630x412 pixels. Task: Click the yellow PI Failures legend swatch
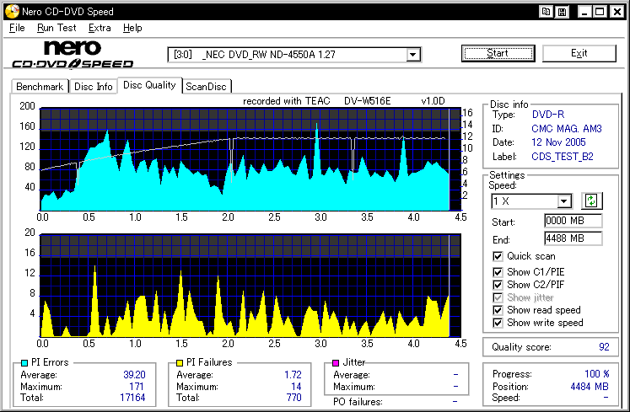tap(180, 363)
